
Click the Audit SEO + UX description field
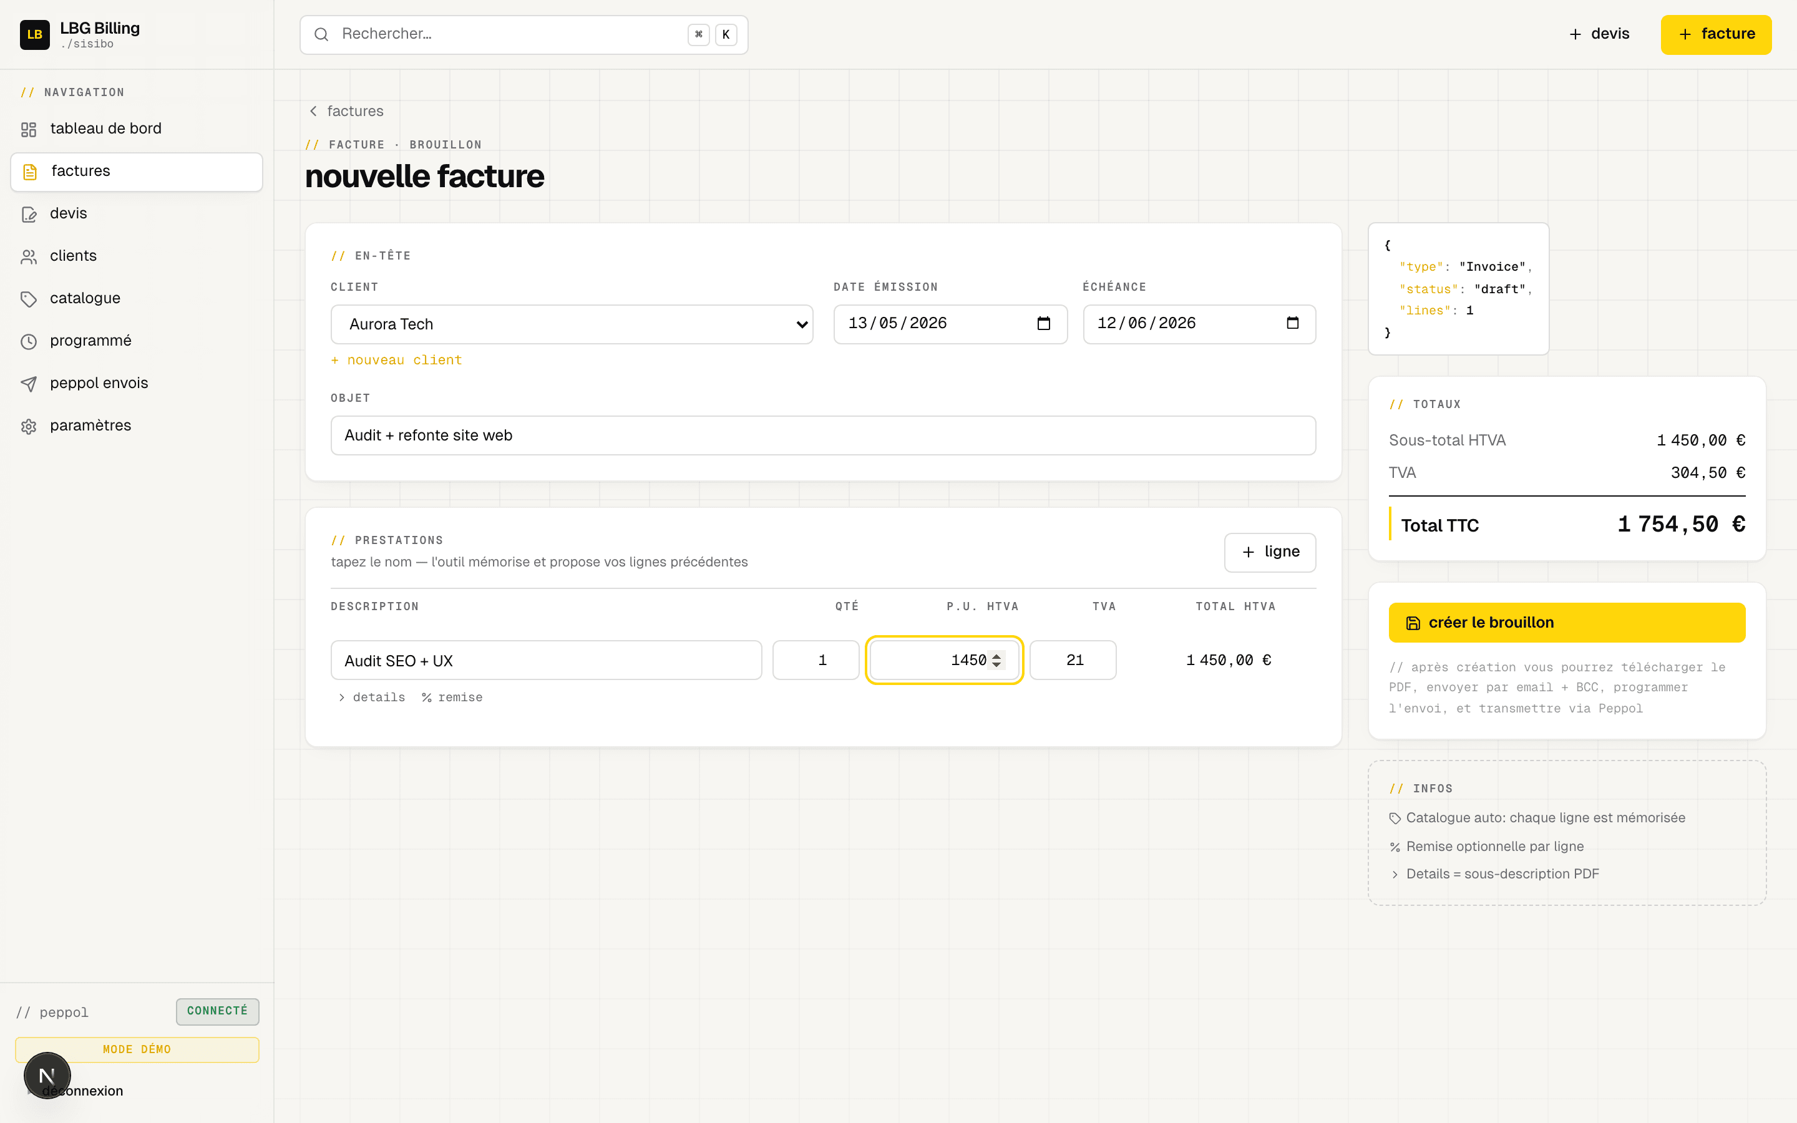click(546, 660)
